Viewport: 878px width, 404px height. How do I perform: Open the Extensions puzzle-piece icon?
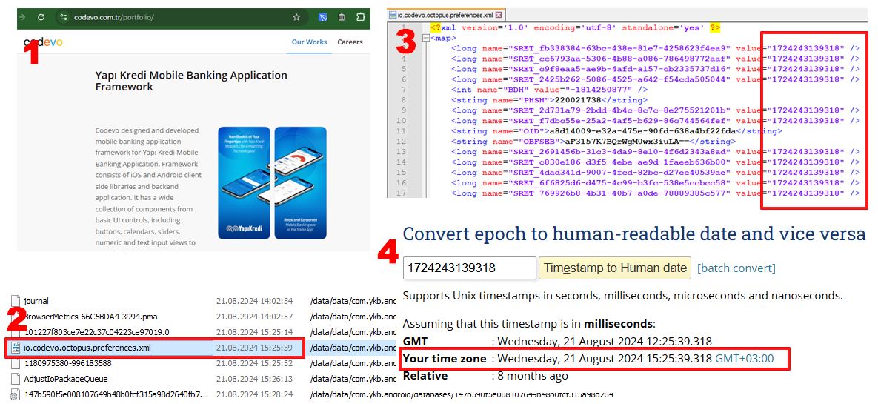click(x=361, y=17)
